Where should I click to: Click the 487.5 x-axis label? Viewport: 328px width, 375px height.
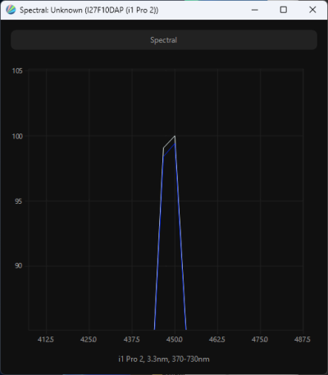303,340
